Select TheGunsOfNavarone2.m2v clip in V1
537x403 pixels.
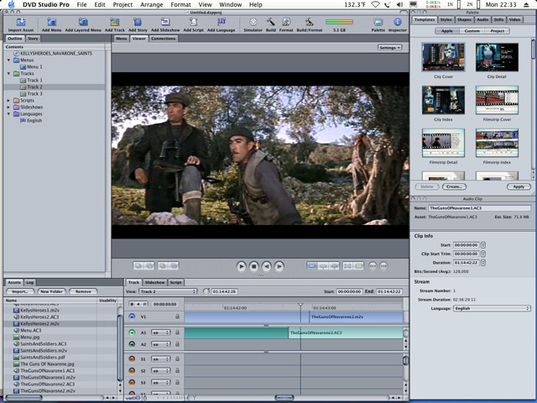[x=356, y=317]
